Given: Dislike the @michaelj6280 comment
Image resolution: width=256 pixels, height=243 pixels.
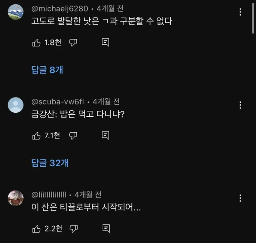Looking at the screenshot, I should click(73, 43).
